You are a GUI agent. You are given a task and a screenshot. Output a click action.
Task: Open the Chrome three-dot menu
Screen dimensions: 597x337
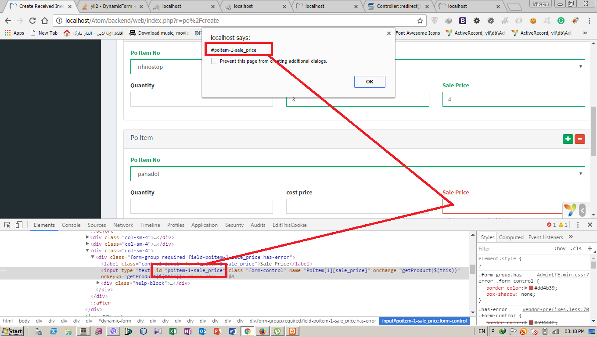(589, 21)
